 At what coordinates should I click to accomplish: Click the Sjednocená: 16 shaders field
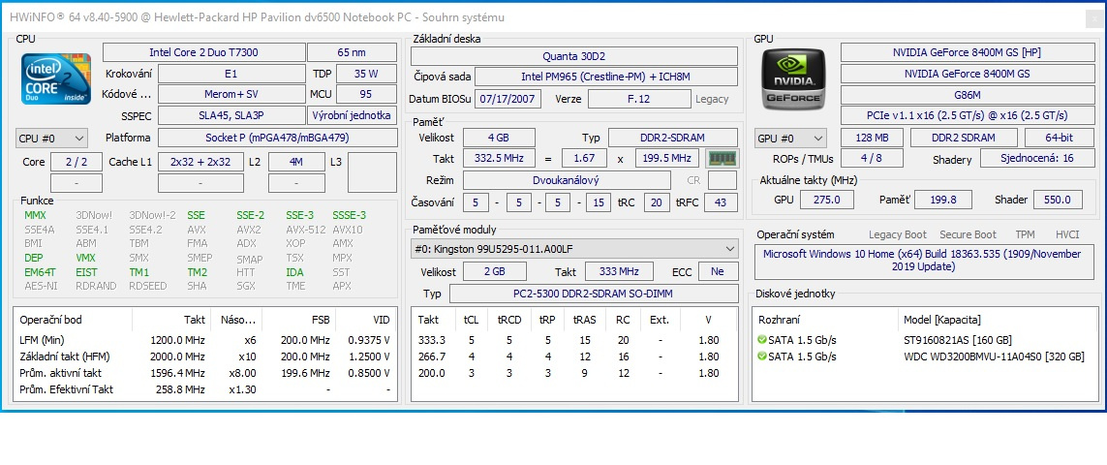(1036, 158)
